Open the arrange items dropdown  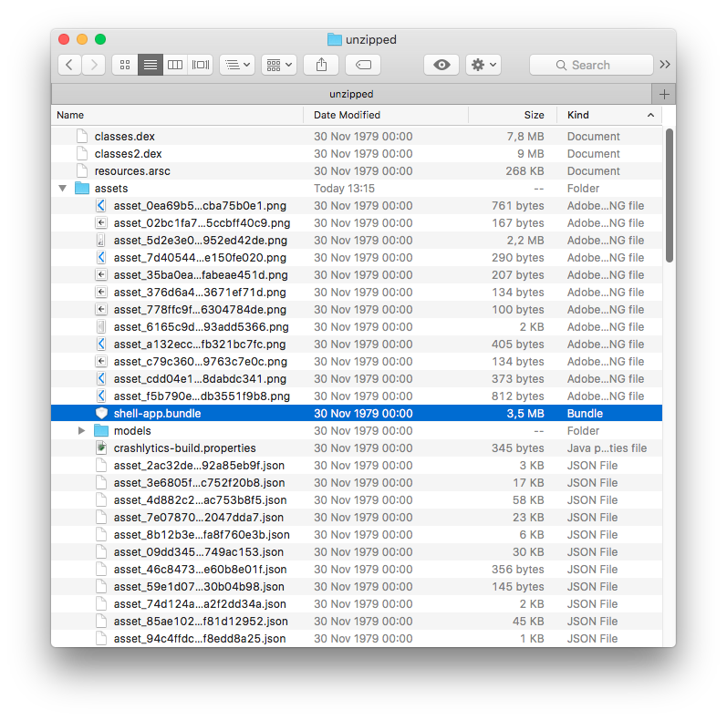[237, 65]
